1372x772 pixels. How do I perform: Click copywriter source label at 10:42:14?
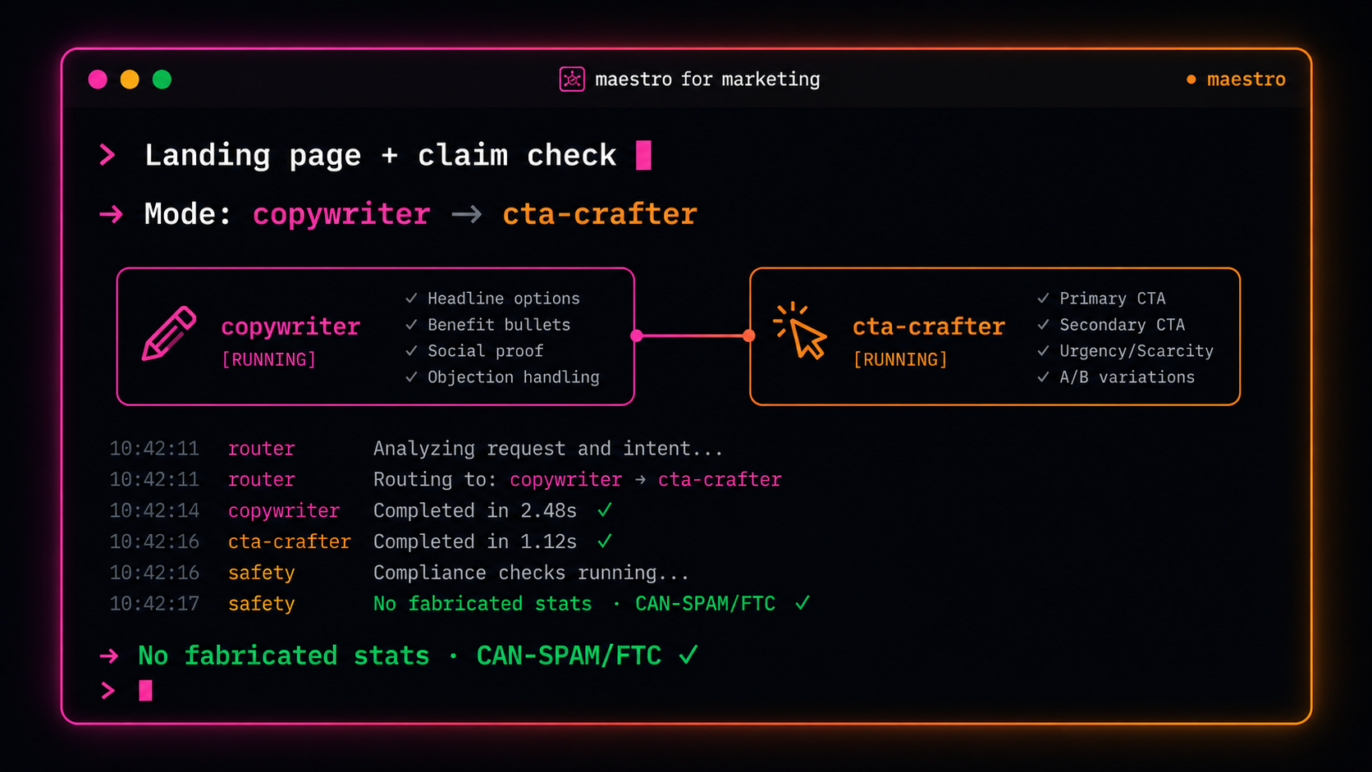284,511
